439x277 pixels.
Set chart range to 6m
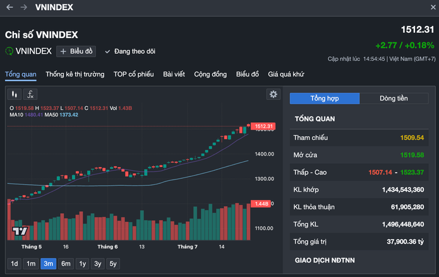pyautogui.click(x=66, y=264)
